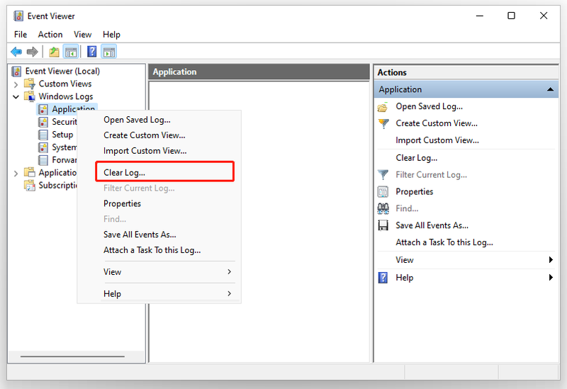Open the View menu in menu bar

(x=82, y=34)
